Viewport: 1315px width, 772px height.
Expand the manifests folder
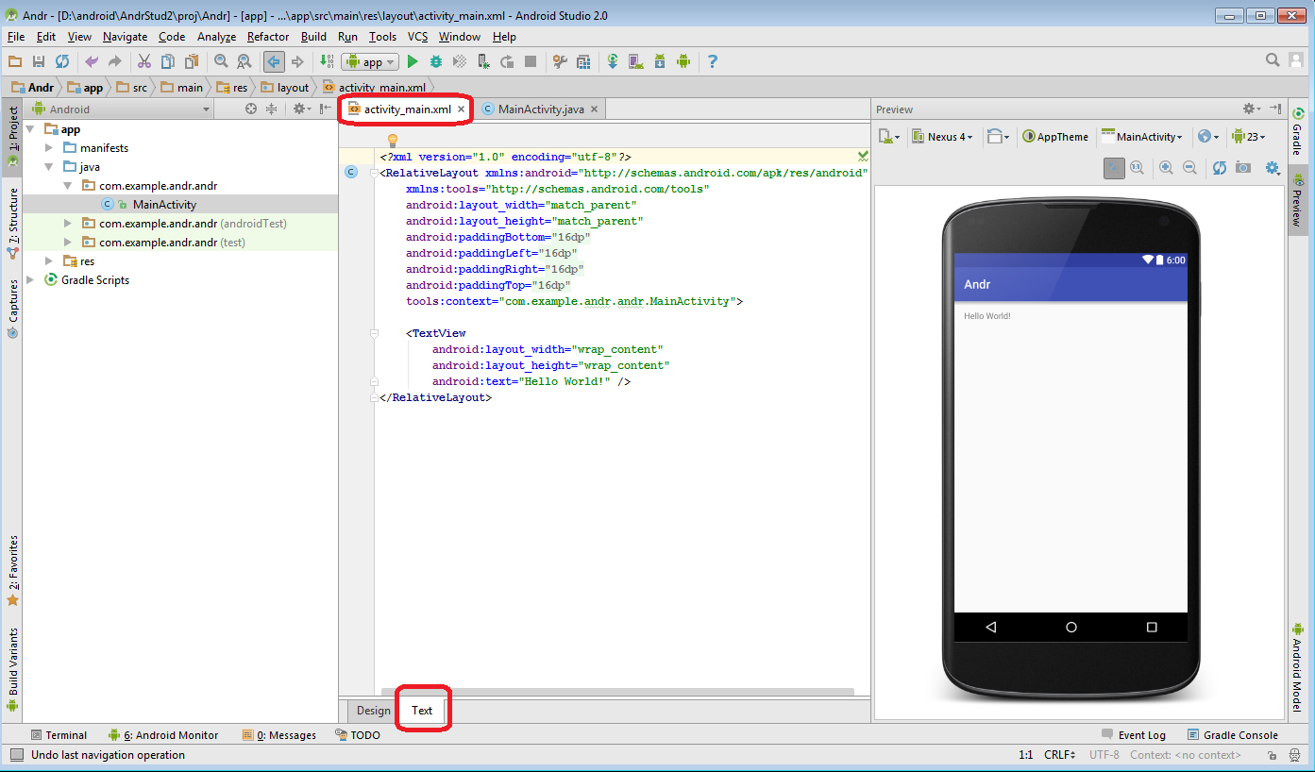pyautogui.click(x=50, y=148)
